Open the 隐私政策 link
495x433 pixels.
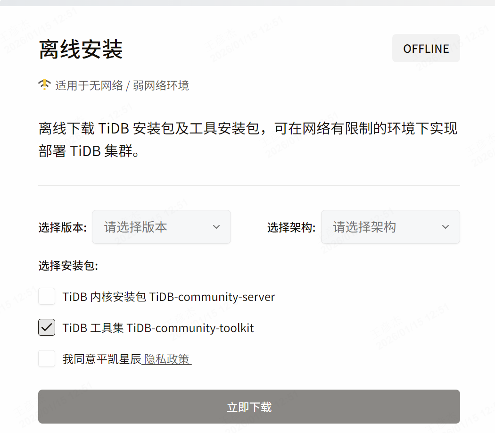pos(167,359)
